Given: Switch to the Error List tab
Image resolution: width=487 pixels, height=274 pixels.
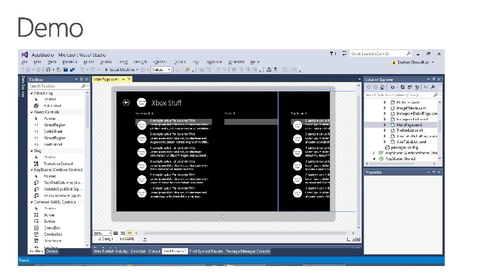Looking at the screenshot, I should (x=138, y=251).
